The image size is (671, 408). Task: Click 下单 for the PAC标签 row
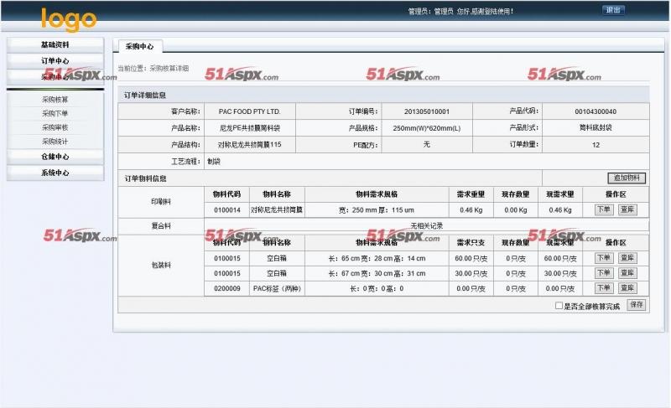tap(604, 288)
